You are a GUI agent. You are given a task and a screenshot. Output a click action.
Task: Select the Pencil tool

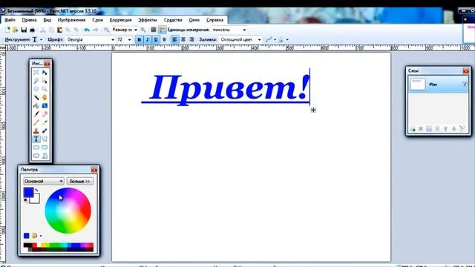tap(36, 122)
